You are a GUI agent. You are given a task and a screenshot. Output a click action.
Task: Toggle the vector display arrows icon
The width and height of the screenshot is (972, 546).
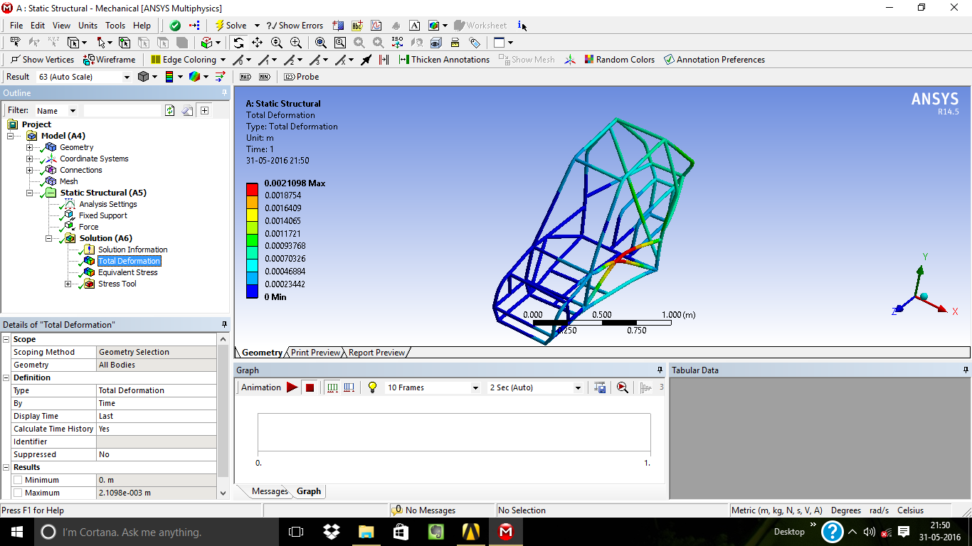221,77
